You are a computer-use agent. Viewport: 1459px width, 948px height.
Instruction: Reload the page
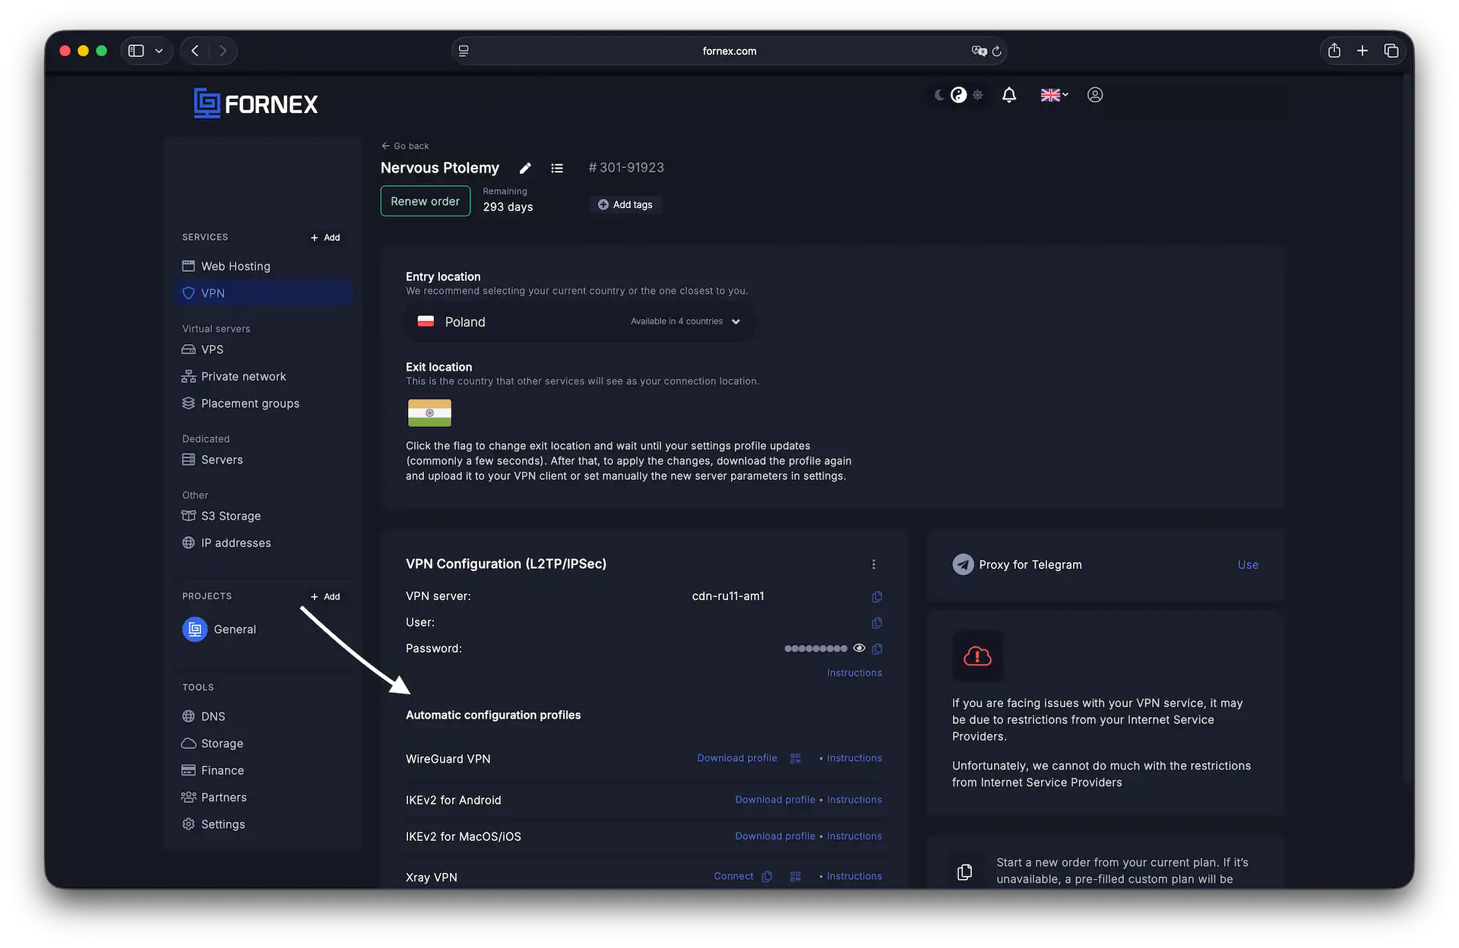click(x=997, y=51)
